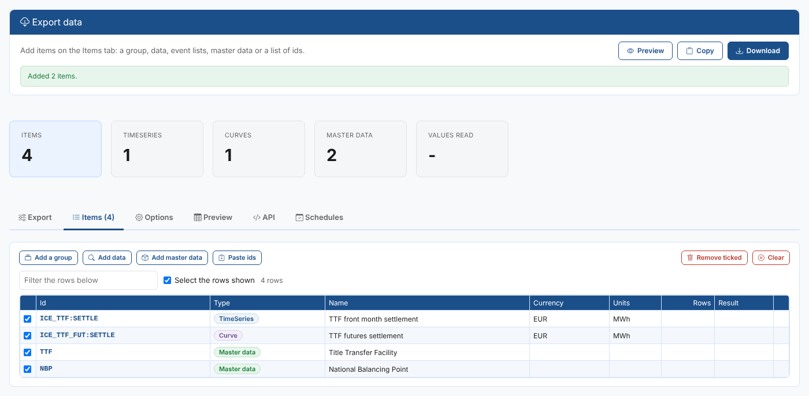Click the sliders icon on Export tab
The width and height of the screenshot is (809, 396).
coord(22,218)
